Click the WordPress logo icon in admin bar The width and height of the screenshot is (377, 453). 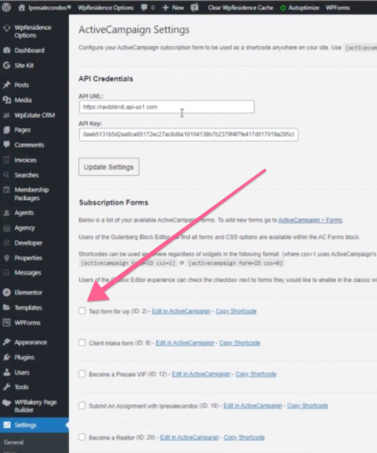click(x=6, y=7)
